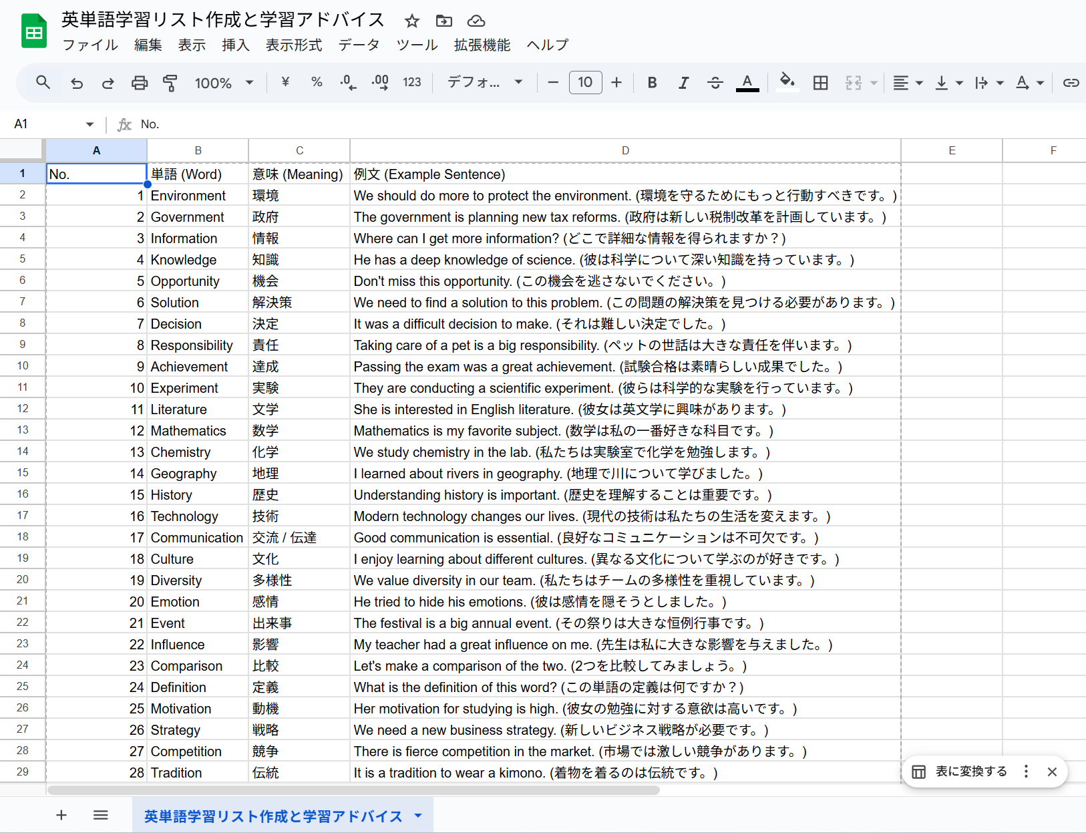Activate the paint format tool
The image size is (1086, 833).
[170, 82]
